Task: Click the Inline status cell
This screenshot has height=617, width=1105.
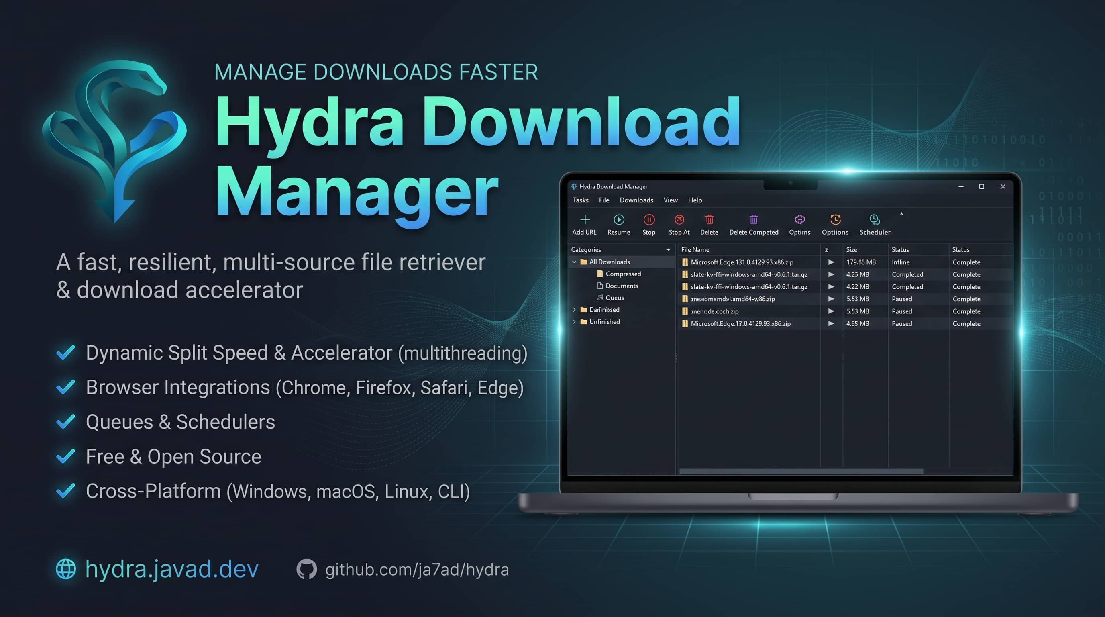Action: coord(900,262)
